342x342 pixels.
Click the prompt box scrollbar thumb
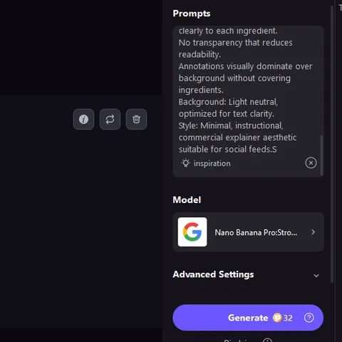pos(321,155)
